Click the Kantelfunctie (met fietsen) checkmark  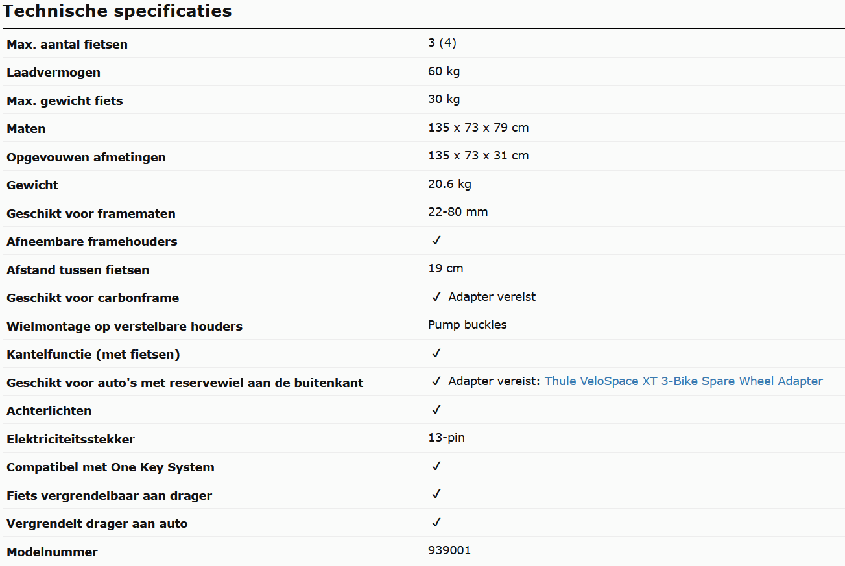[x=436, y=353]
